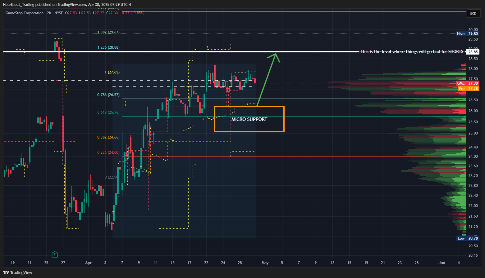The width and height of the screenshot is (485, 278).
Task: Click the change value −0.23 (−0.85%)
Action: [x=132, y=13]
